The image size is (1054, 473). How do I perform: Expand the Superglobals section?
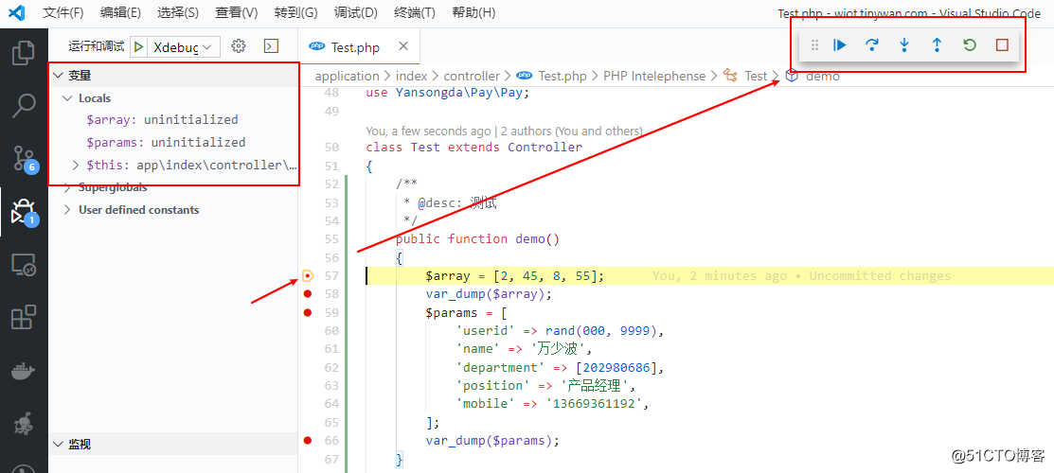point(67,187)
